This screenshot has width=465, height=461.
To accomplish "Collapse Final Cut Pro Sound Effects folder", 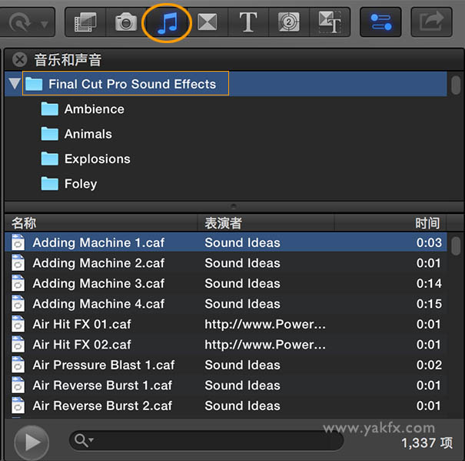I will click(x=15, y=83).
